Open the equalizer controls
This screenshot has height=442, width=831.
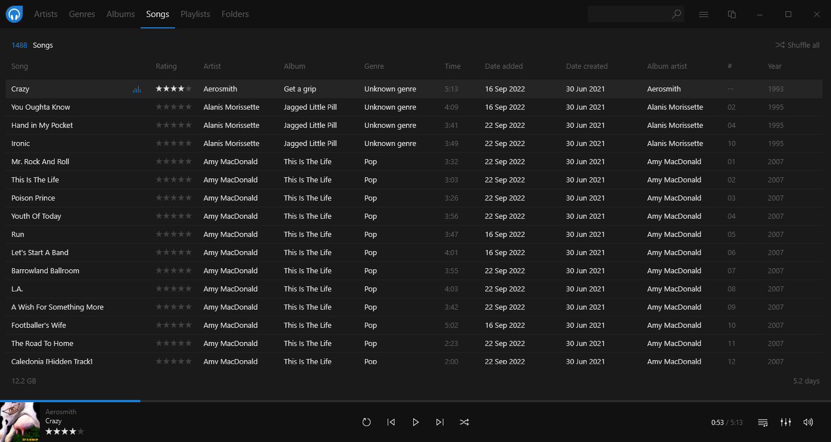(x=786, y=422)
